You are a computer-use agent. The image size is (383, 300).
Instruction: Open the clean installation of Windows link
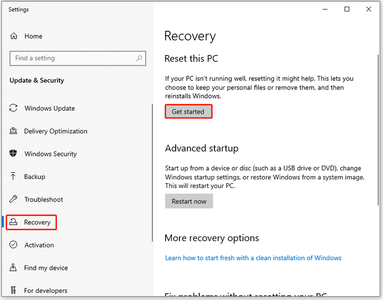pos(253,258)
